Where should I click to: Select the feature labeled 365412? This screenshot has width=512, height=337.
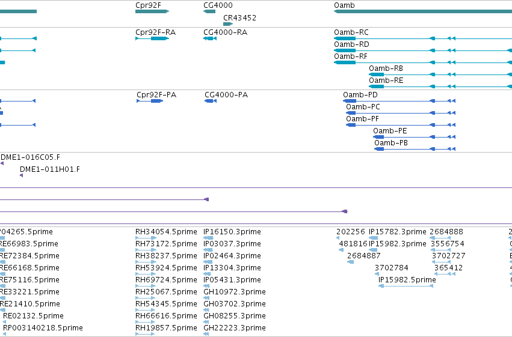448,268
